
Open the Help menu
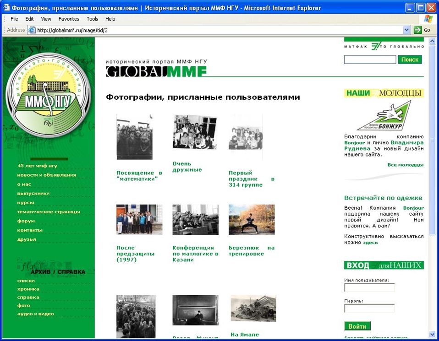point(110,19)
